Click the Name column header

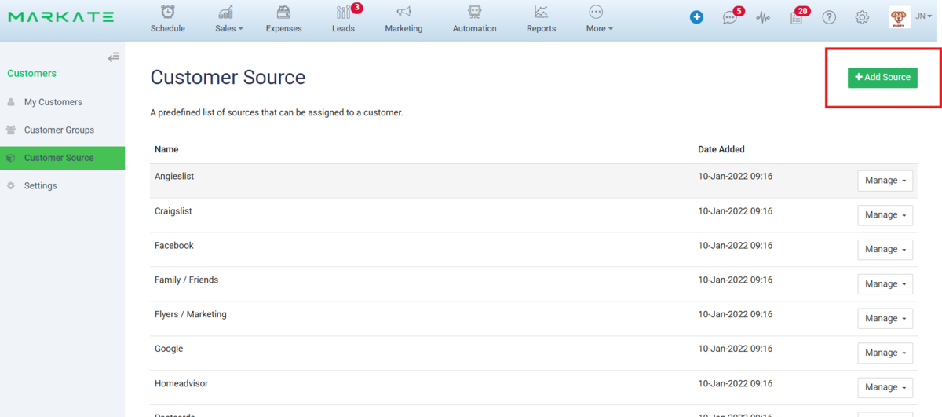pos(166,149)
